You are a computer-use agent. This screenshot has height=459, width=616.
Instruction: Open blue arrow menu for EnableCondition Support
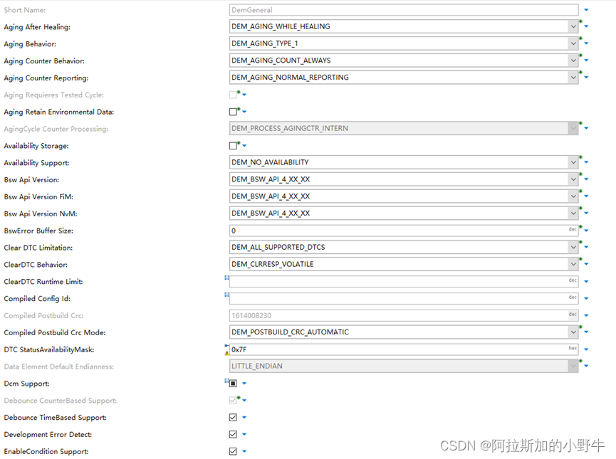244,452
